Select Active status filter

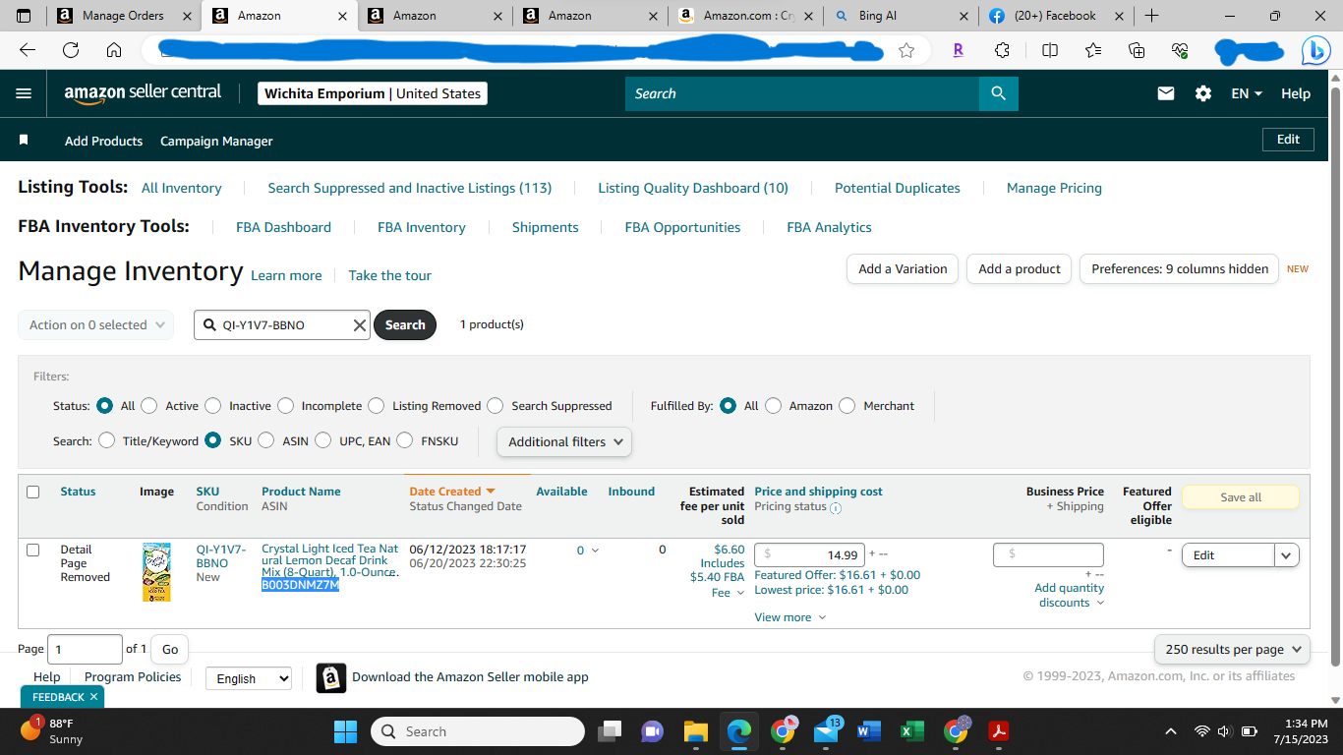coord(149,405)
